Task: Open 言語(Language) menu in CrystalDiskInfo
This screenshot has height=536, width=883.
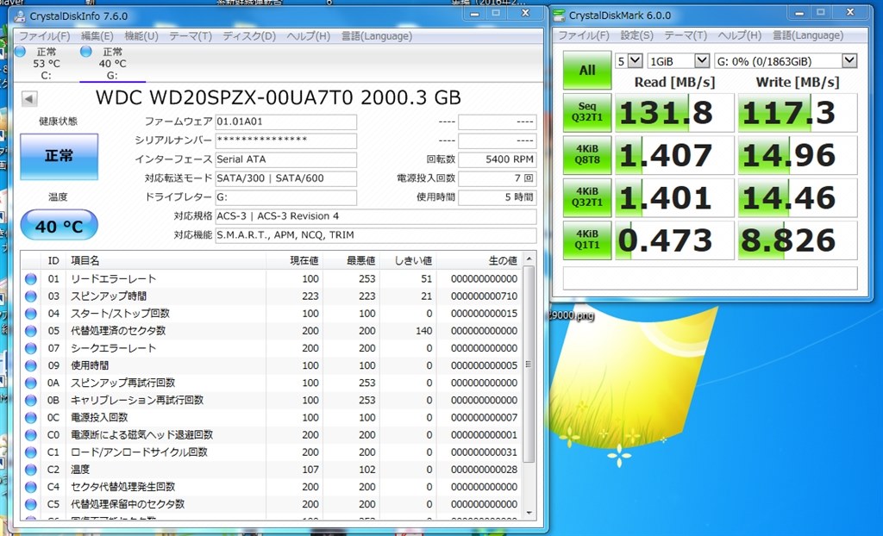Action: click(376, 36)
